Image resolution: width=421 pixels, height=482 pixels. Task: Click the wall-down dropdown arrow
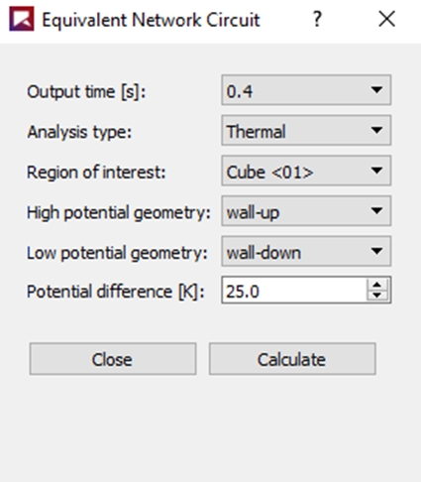click(376, 251)
